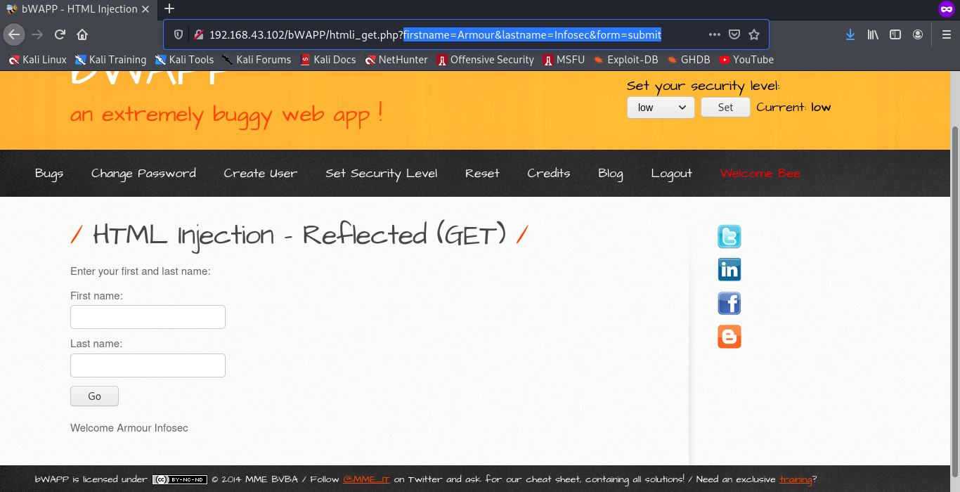
Task: Click the Set security level button
Action: (725, 108)
